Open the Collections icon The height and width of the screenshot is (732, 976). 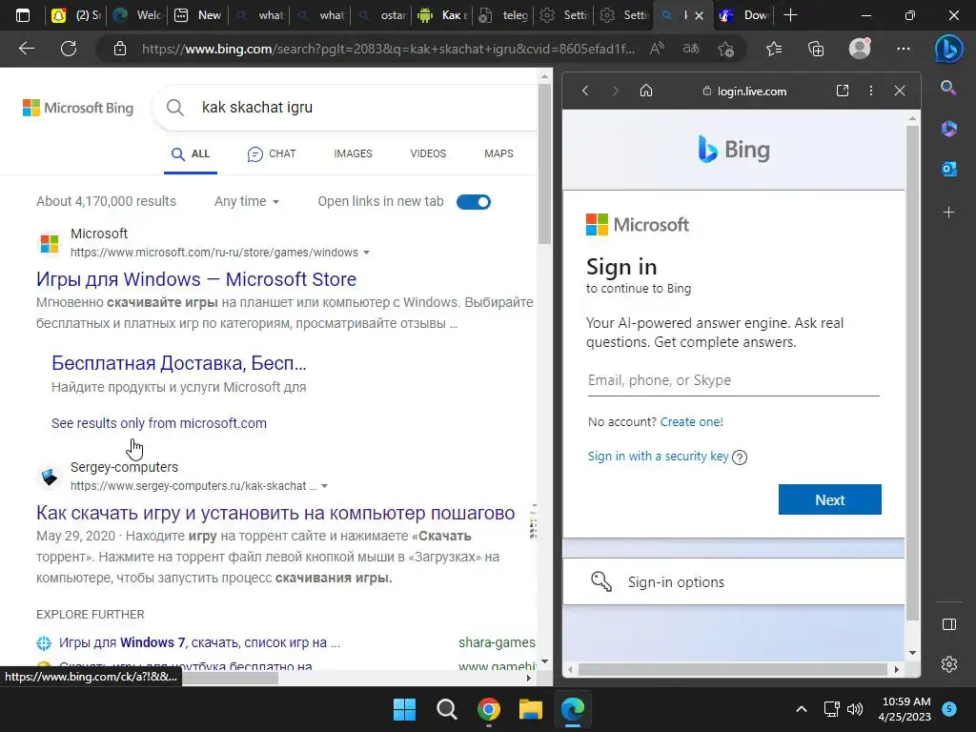[816, 48]
